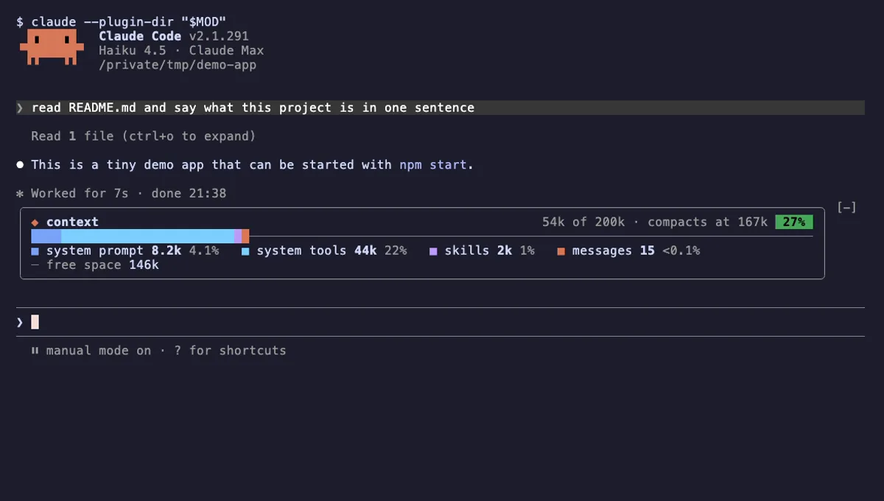Click the pause icon before manual mode

coord(35,351)
